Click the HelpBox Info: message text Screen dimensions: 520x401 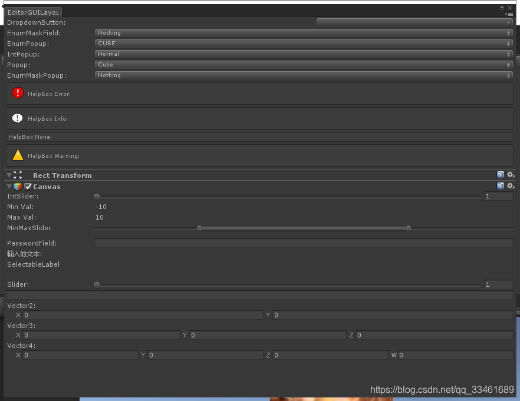(x=48, y=118)
